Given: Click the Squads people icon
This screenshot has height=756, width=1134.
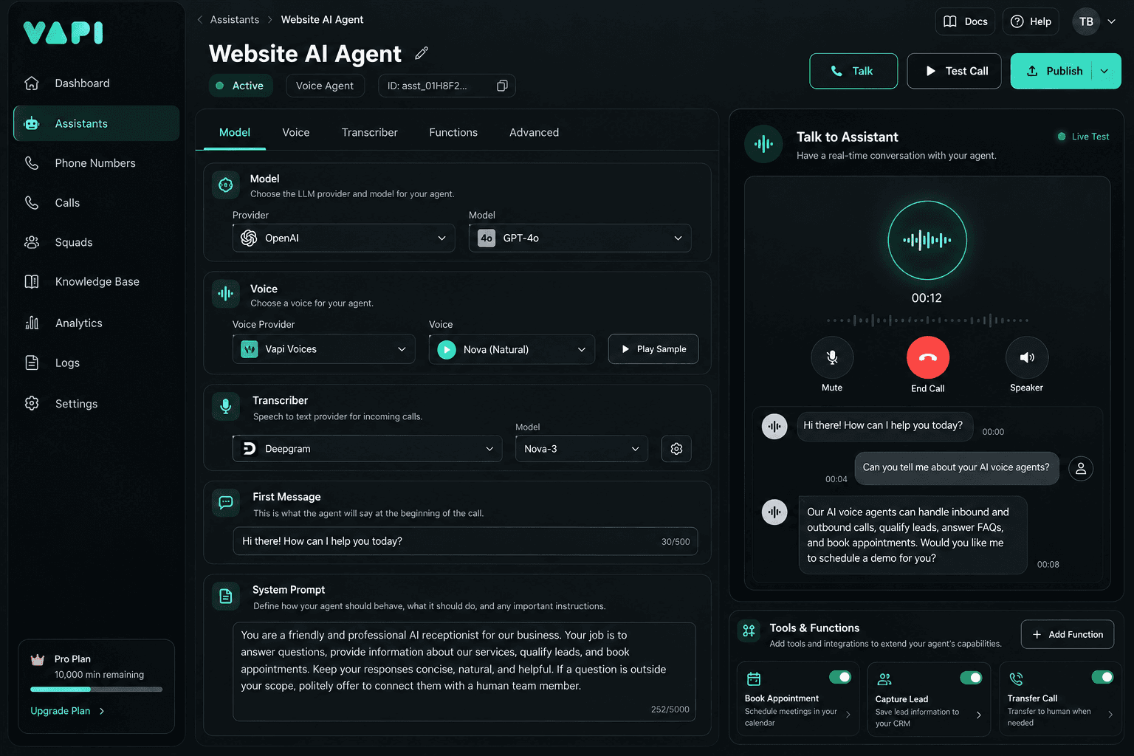Looking at the screenshot, I should [32, 242].
